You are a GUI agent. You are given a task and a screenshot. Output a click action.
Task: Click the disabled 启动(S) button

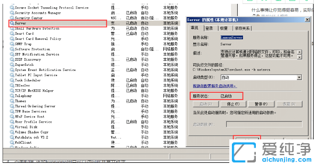point(206,104)
